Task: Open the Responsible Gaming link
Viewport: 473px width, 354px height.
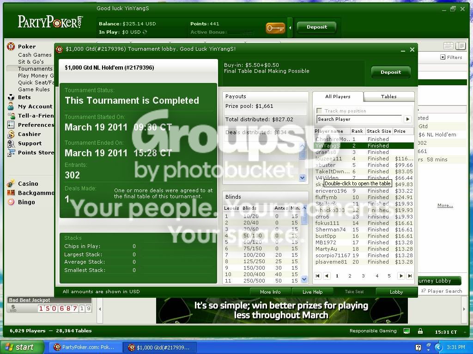Action: [x=373, y=331]
